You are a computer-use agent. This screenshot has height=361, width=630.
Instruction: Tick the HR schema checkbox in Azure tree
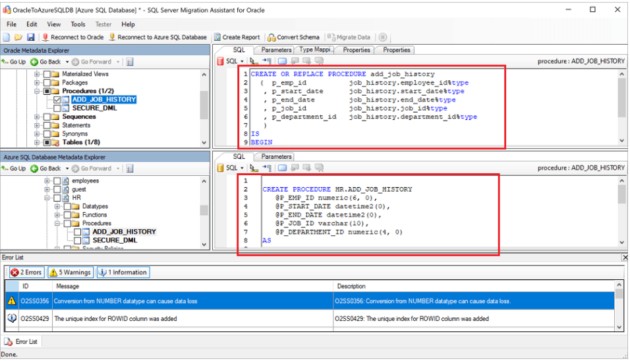(57, 198)
